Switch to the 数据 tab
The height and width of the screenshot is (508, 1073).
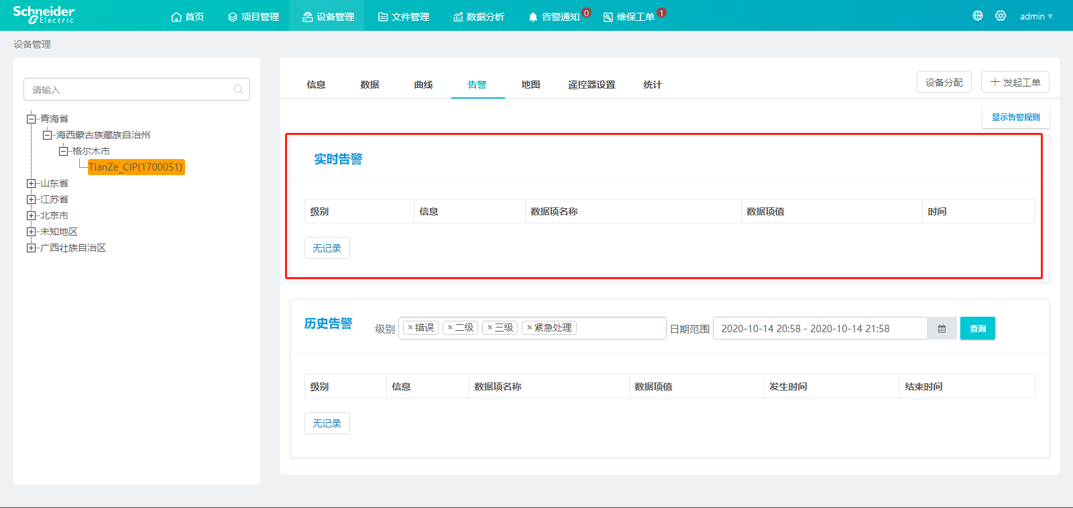pyautogui.click(x=370, y=85)
